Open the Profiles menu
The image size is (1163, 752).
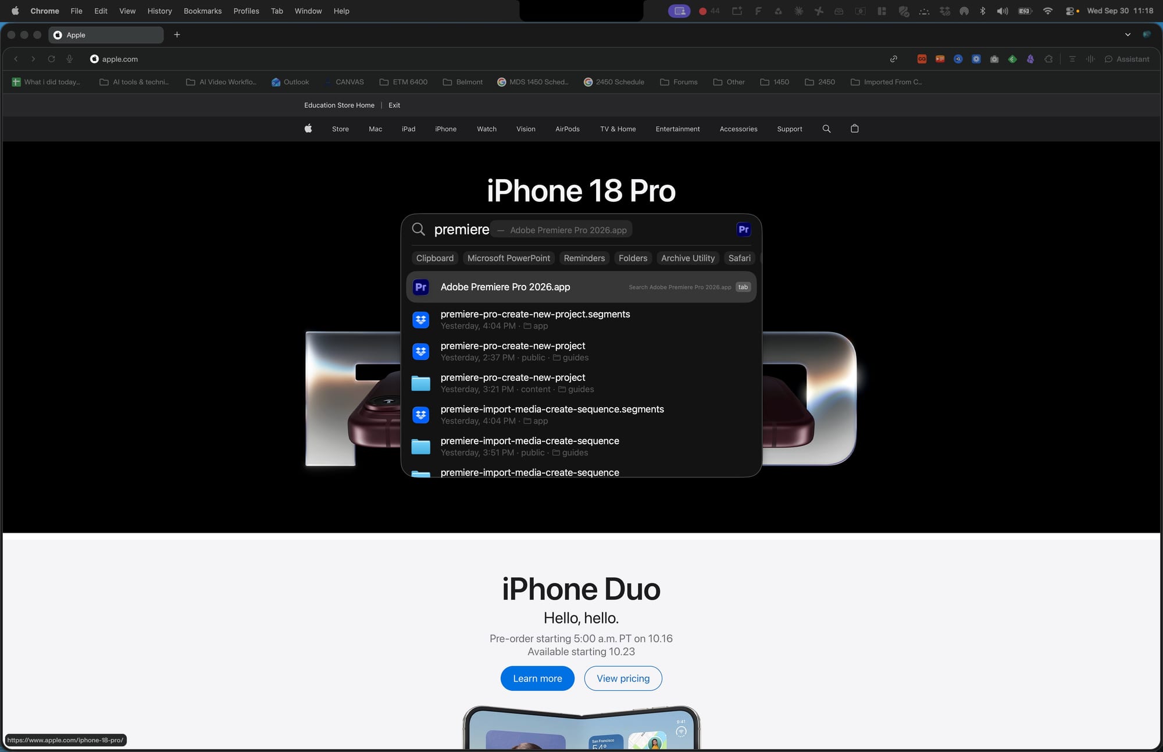(x=246, y=10)
